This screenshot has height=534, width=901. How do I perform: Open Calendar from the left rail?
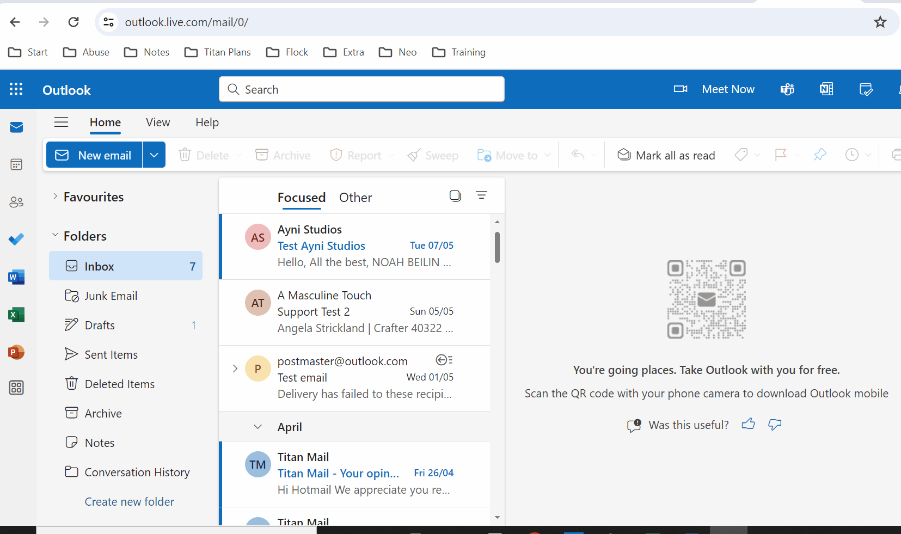click(16, 164)
